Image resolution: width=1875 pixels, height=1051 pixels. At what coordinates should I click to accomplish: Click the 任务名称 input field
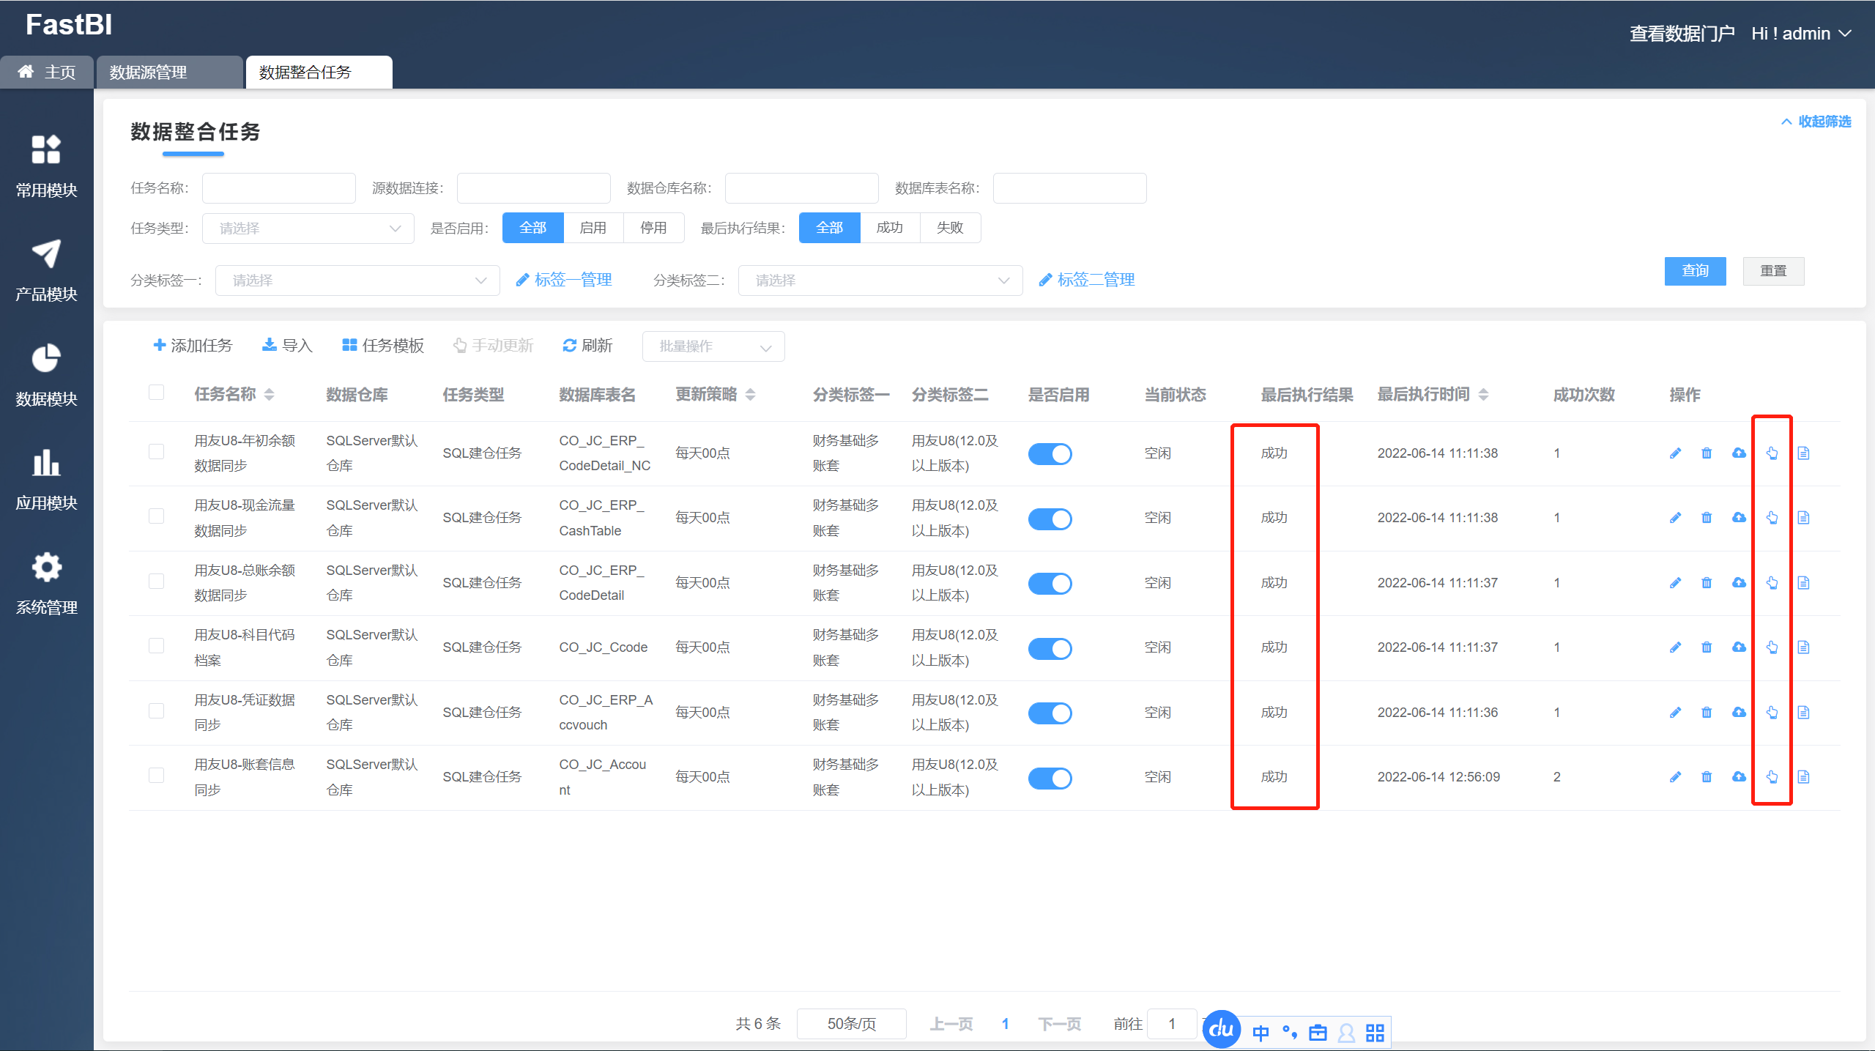point(278,188)
